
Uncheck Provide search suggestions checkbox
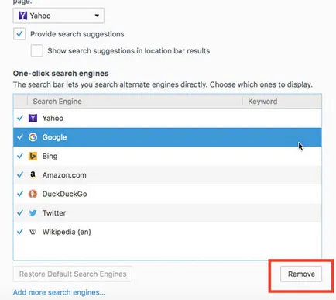tap(19, 34)
